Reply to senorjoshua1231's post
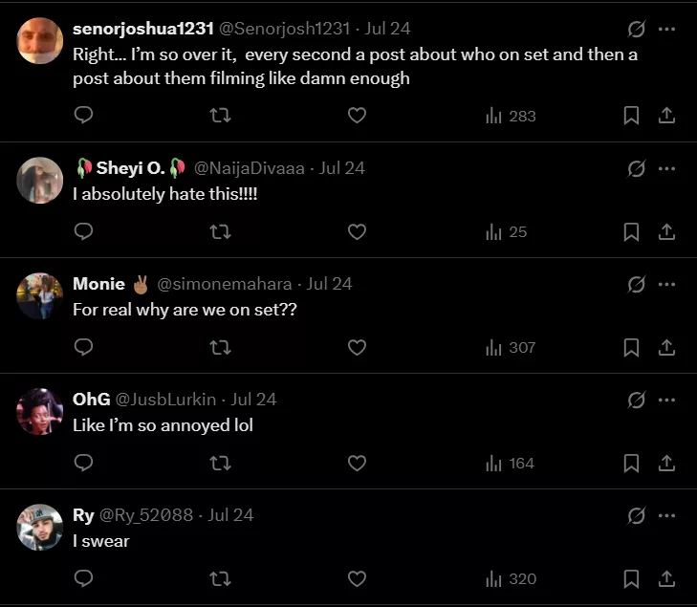The height and width of the screenshot is (607, 697). point(84,116)
